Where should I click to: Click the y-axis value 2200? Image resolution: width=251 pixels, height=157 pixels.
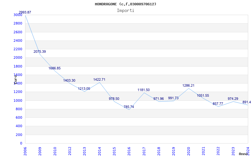pyautogui.click(x=18, y=49)
